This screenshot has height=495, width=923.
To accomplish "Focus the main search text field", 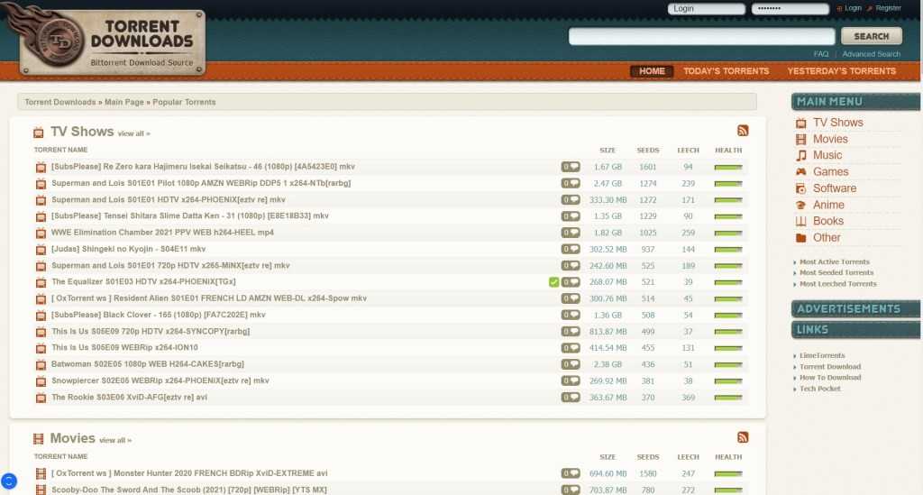I will (x=701, y=36).
